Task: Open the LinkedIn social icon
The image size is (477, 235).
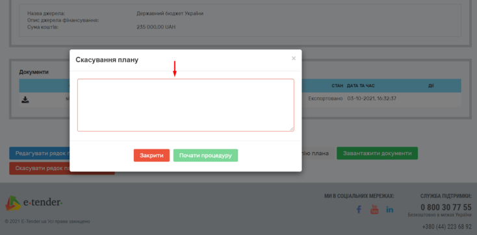Action: click(390, 210)
